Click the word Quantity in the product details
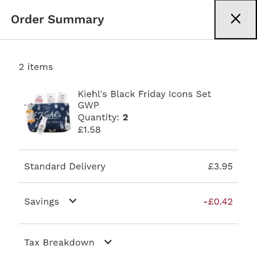 (x=98, y=117)
